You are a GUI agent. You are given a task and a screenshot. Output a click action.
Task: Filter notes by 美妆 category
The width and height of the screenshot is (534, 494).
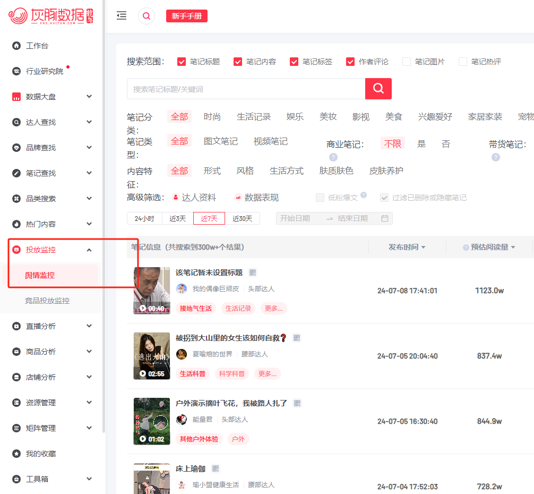[328, 116]
